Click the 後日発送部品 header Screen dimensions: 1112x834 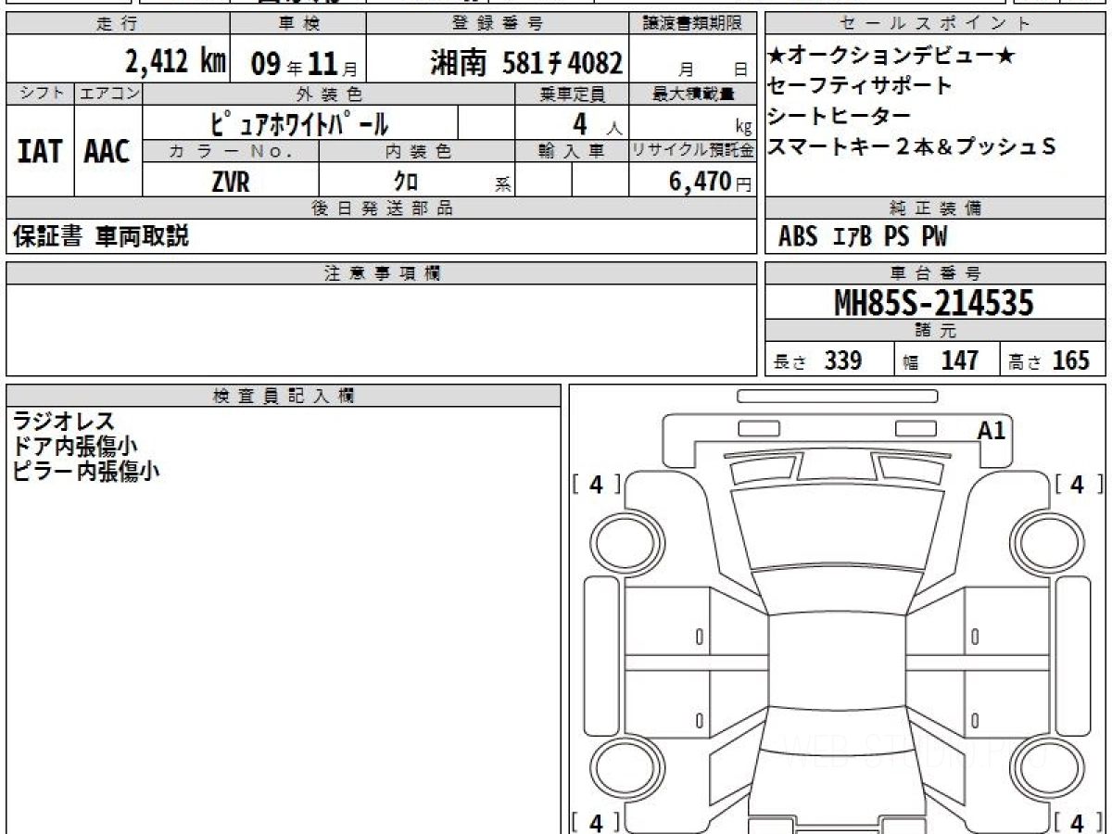(382, 208)
